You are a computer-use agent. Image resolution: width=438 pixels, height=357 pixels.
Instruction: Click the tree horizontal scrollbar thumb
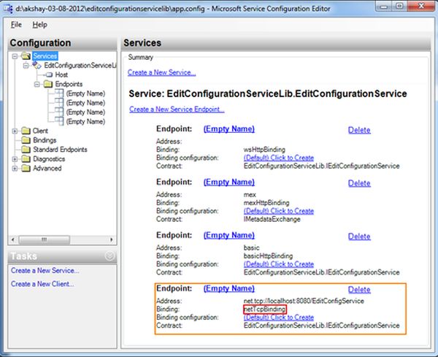[44, 239]
